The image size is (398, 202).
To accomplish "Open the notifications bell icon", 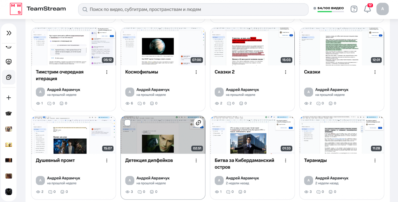I will point(367,9).
